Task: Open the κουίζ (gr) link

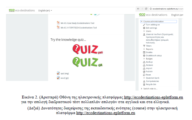Action: (x=65, y=78)
